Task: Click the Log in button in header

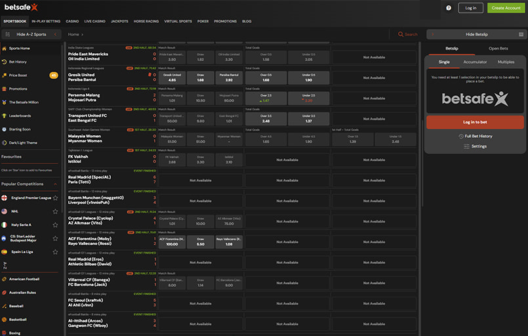Action: click(470, 8)
